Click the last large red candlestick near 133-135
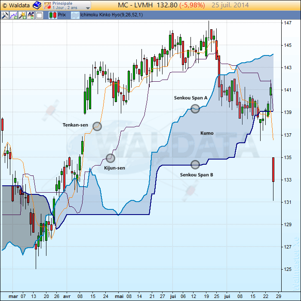Screen dimensions: 301x301 (273, 170)
